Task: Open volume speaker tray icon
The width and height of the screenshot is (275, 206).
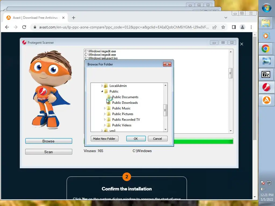Action: coord(263,189)
